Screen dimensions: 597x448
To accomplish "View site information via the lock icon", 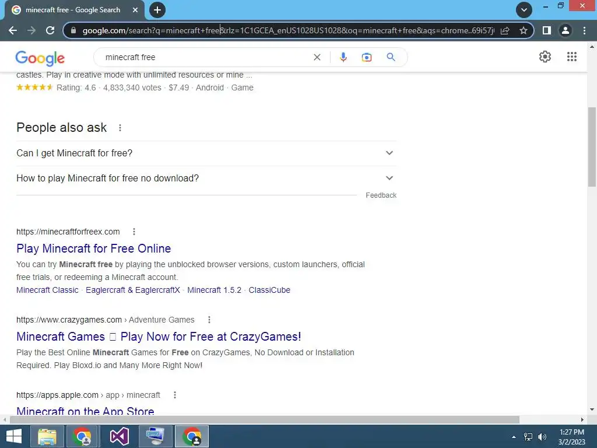I will 73,30.
